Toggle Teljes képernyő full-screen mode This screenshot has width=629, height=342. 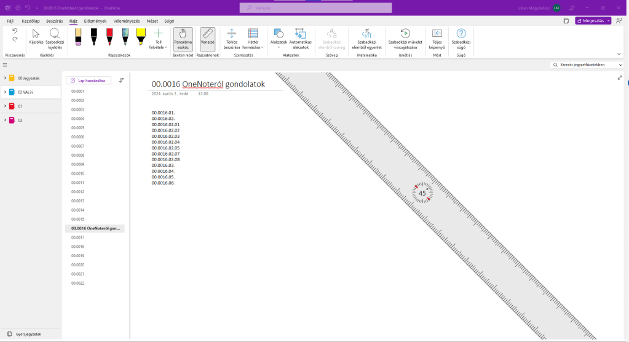437,38
